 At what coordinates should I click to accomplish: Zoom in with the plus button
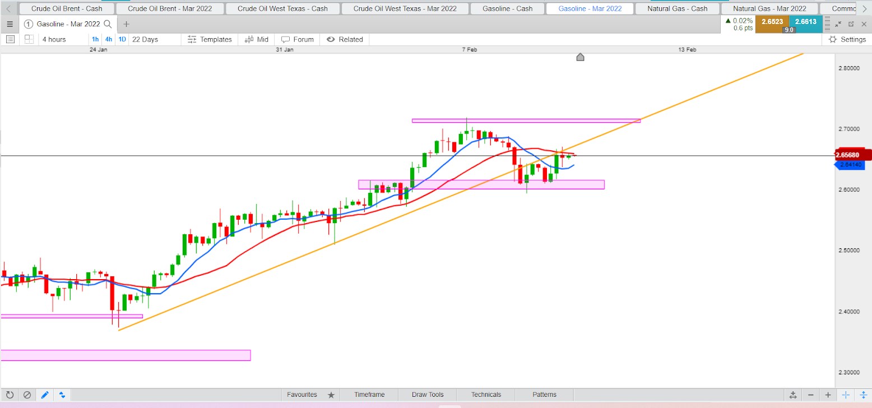828,395
